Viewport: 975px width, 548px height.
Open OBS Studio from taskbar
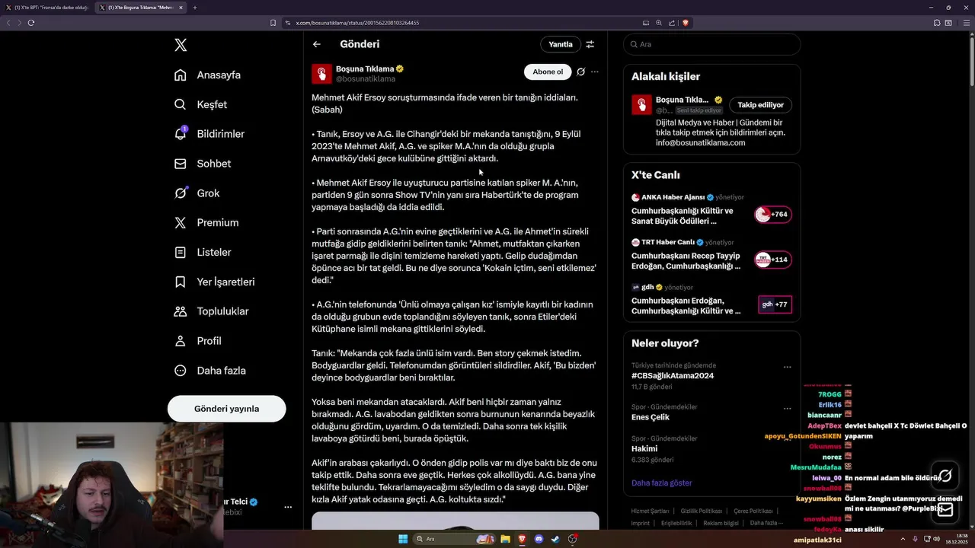coord(572,540)
